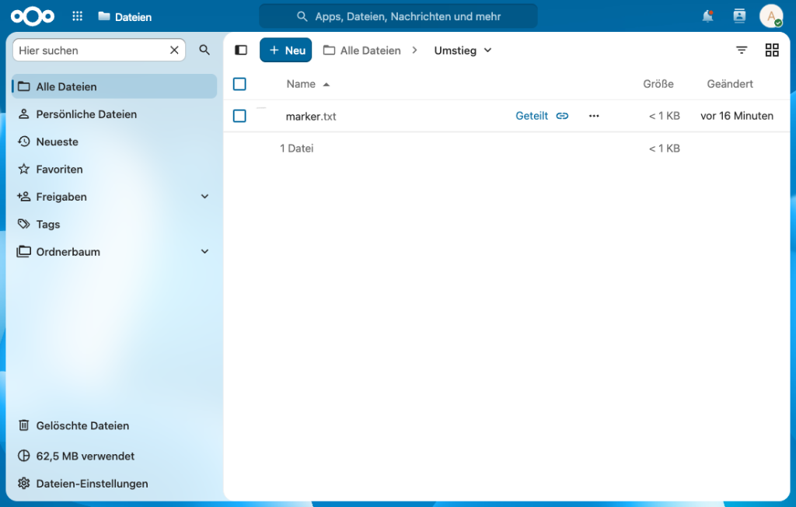The height and width of the screenshot is (507, 796).
Task: Open the Dateien app in header
Action: click(125, 17)
